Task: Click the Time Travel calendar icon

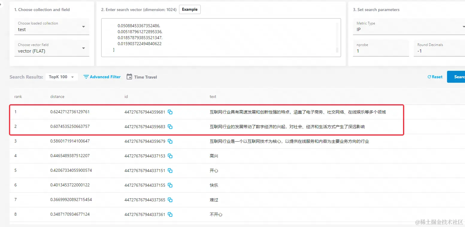Action: [129, 77]
